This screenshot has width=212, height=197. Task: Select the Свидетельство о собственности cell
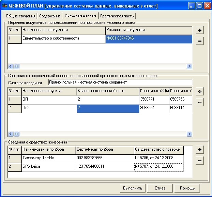pos(63,39)
